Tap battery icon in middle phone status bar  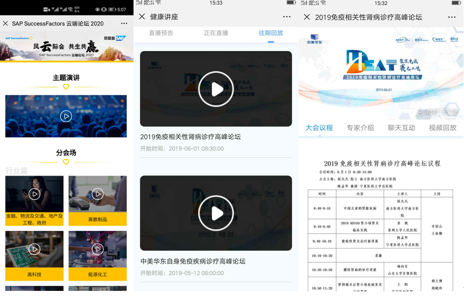[x=291, y=3]
